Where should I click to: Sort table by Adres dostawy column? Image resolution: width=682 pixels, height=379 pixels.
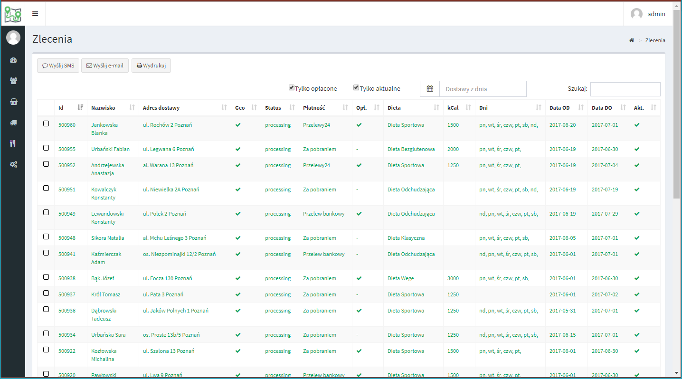pos(185,108)
